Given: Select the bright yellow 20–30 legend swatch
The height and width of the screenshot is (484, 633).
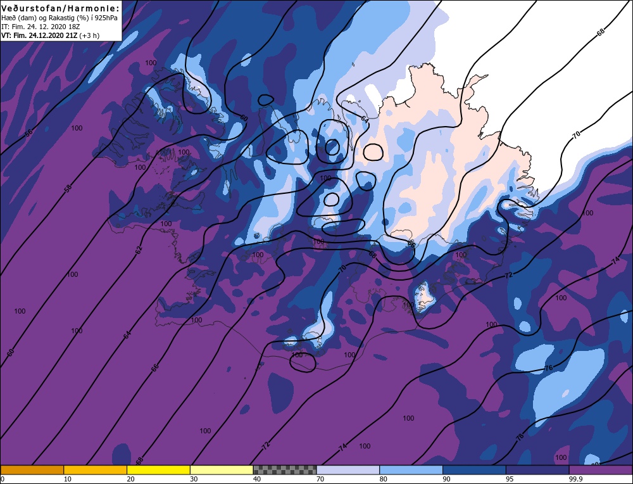Looking at the screenshot, I should click(x=158, y=469).
